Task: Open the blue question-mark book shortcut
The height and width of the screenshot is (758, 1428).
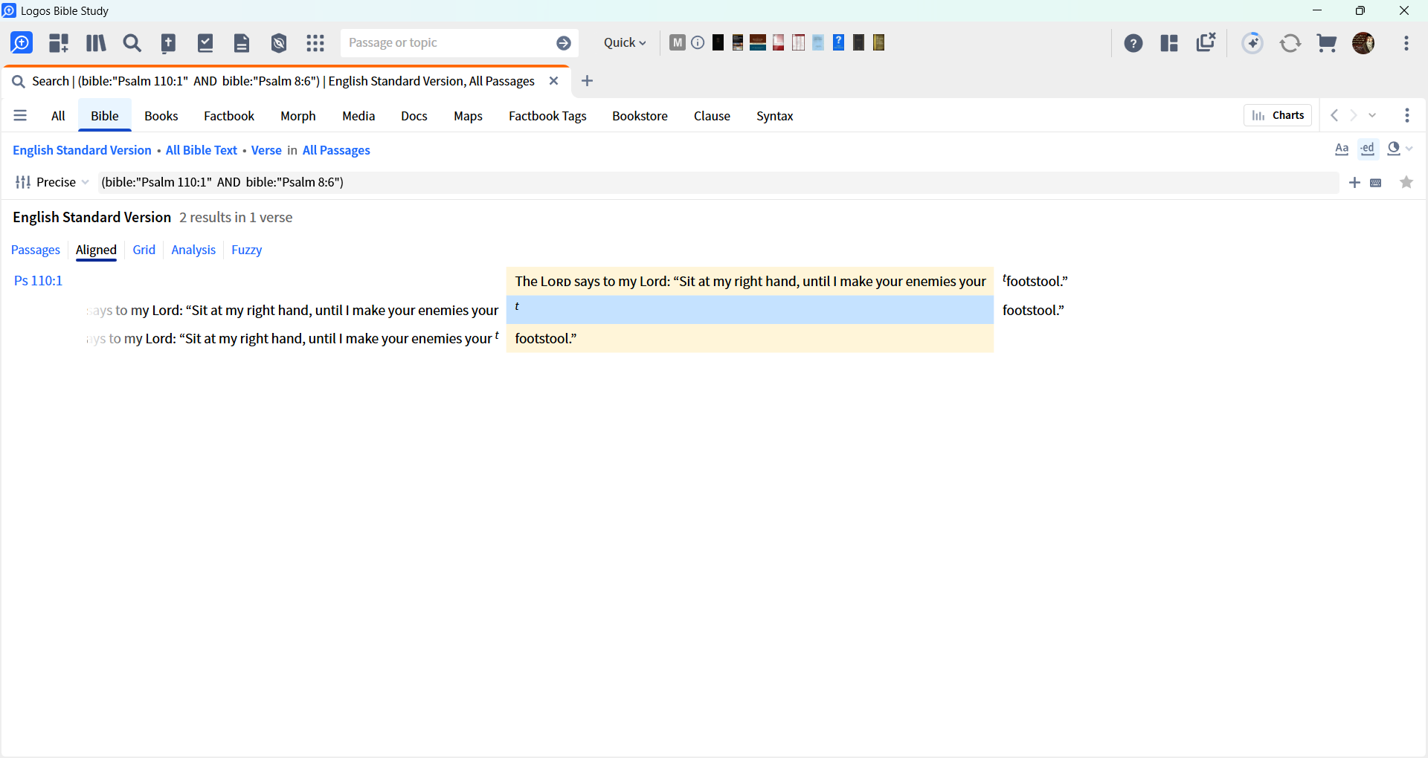Action: click(838, 42)
